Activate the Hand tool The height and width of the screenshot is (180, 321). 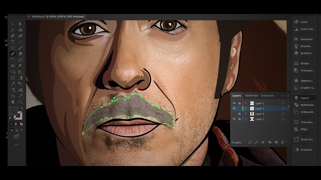pos(13,102)
